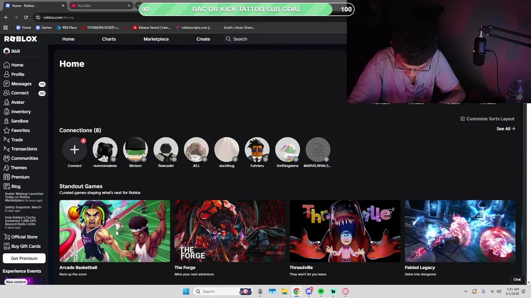This screenshot has width=531, height=298.
Task: Open numnomalexia's connection avatar
Action: tap(105, 149)
